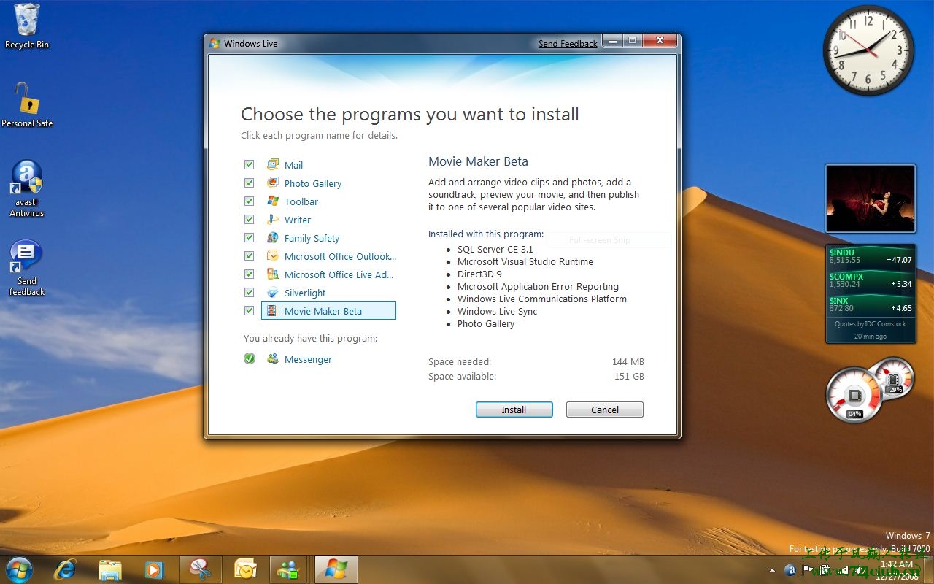Click the $INDU stock quote row
This screenshot has width=934, height=584.
tap(871, 256)
